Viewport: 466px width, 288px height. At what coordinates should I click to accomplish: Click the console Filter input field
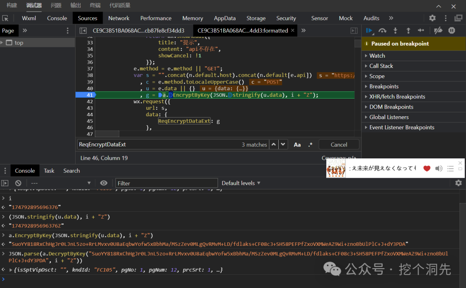coord(167,183)
